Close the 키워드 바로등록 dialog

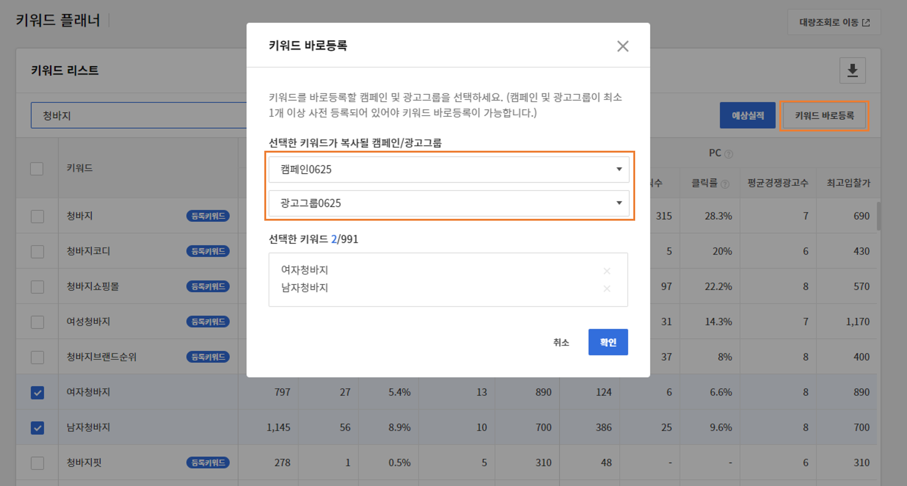(623, 46)
